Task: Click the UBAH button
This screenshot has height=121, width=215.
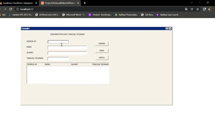Action: coord(102,51)
